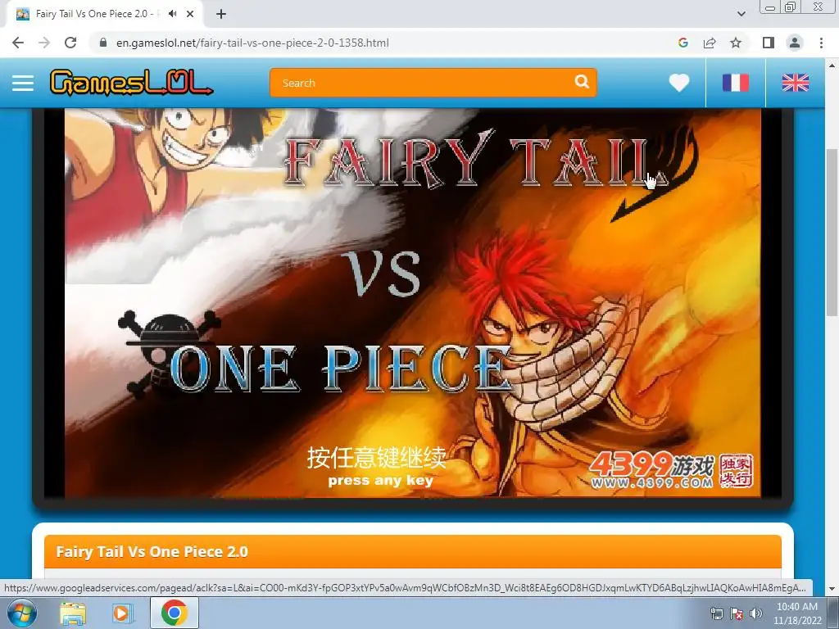Image resolution: width=839 pixels, height=629 pixels.
Task: Toggle the browser side panel icon
Action: 769,43
